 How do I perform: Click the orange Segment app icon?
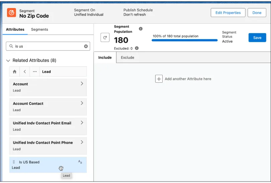click(x=11, y=13)
